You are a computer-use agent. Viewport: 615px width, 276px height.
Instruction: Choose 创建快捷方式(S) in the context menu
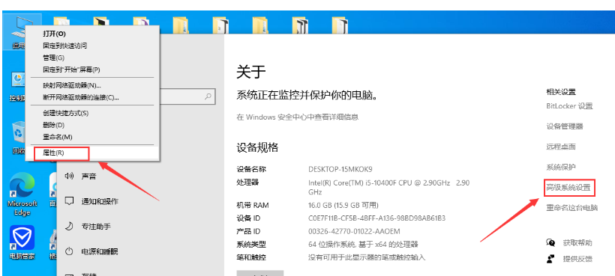[x=92, y=113]
